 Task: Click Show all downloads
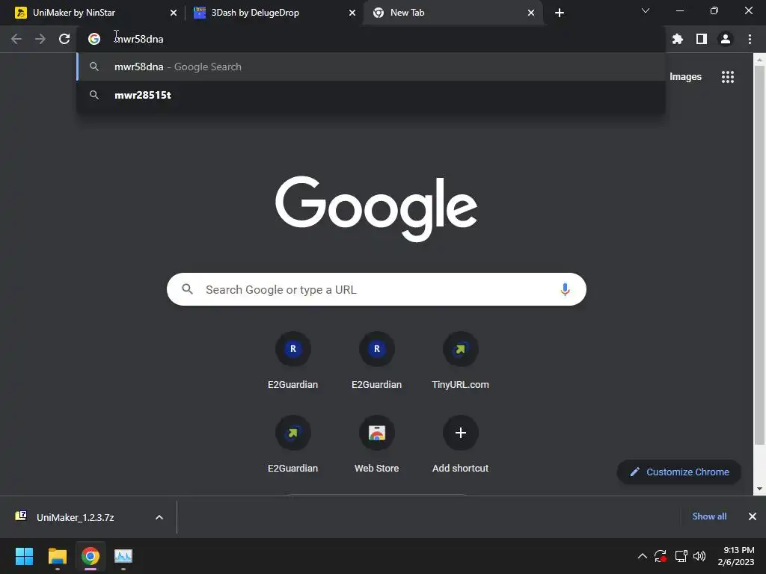709,516
